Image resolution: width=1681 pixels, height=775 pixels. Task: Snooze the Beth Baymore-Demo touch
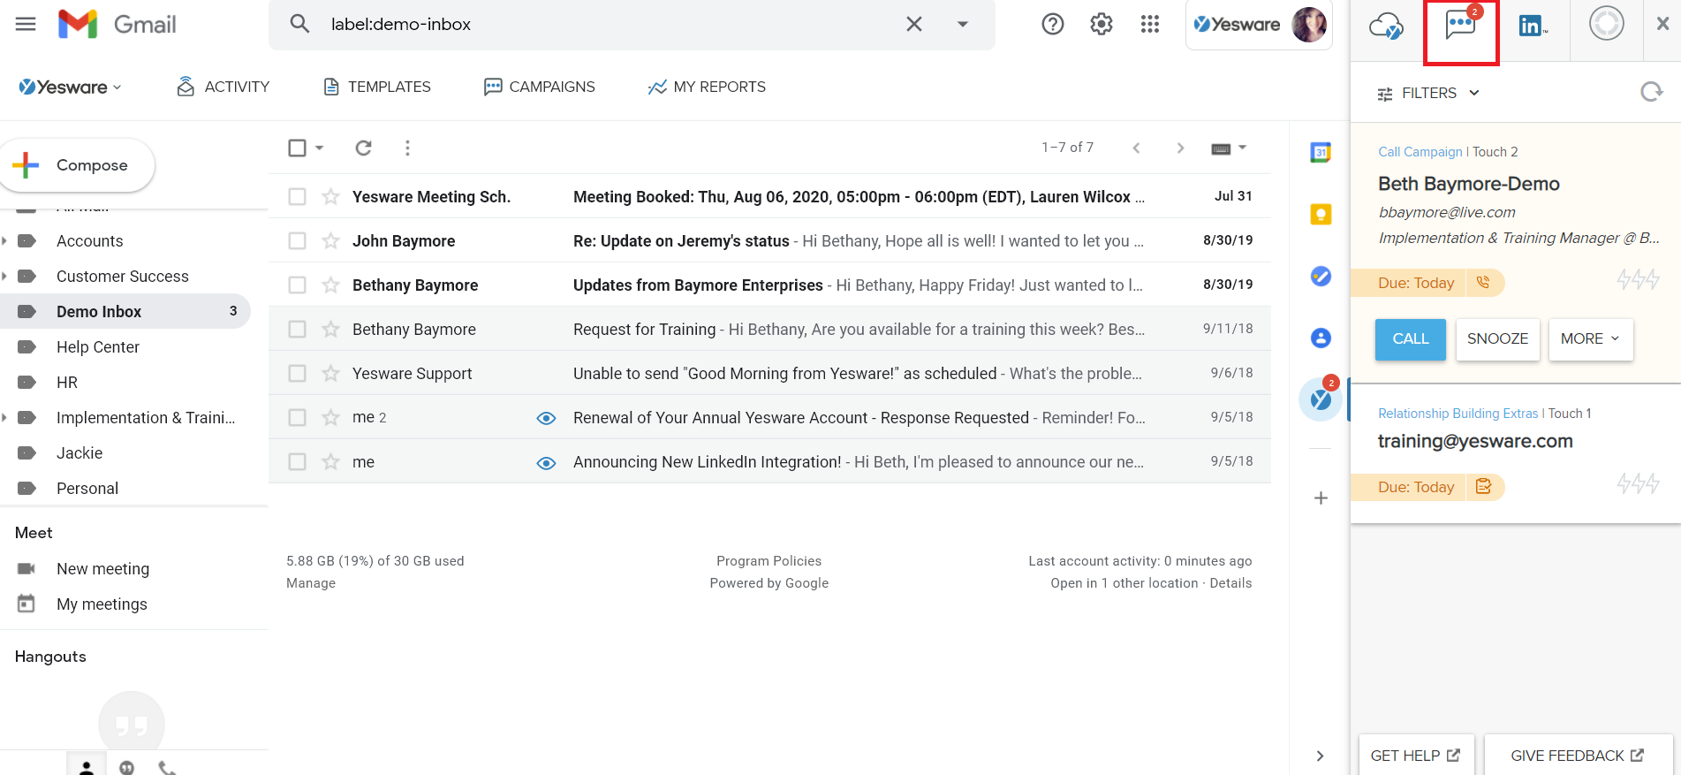(1497, 339)
